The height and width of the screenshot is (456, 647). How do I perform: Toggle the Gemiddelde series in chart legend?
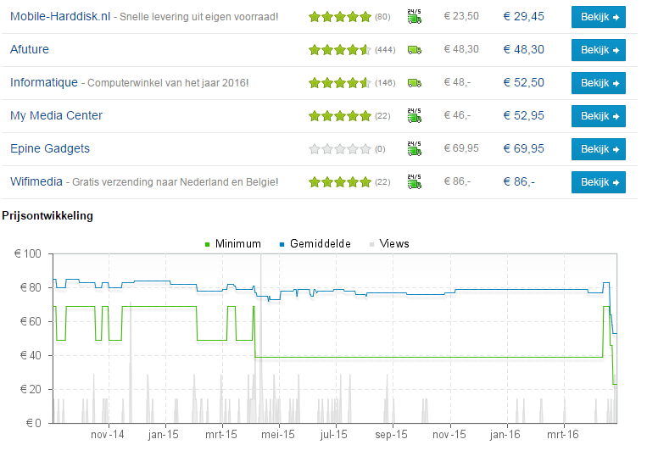315,243
